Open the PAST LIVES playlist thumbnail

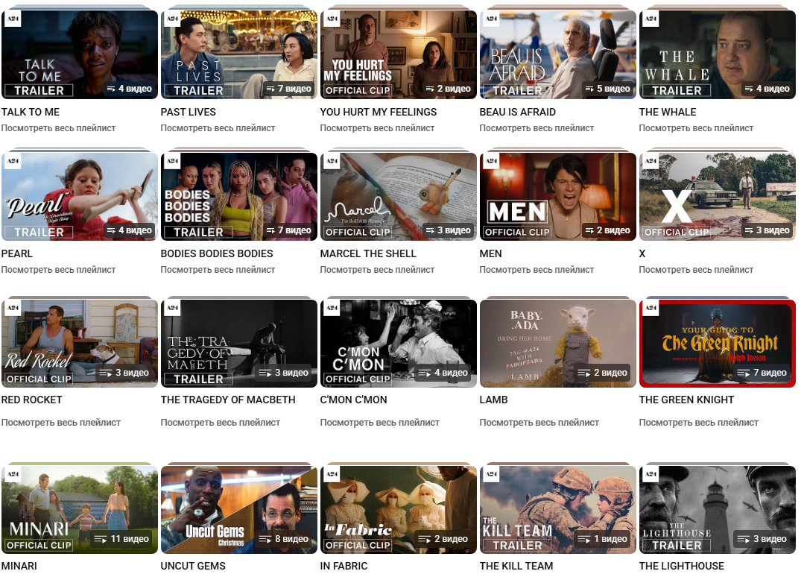tap(239, 55)
